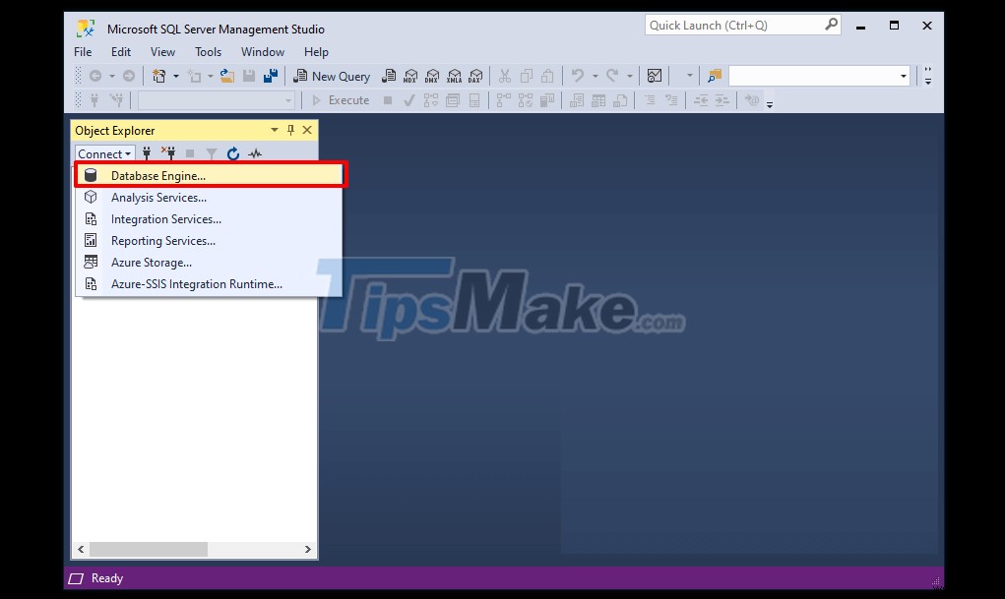The height and width of the screenshot is (599, 1005).
Task: Refresh the Object Explorer
Action: point(233,153)
